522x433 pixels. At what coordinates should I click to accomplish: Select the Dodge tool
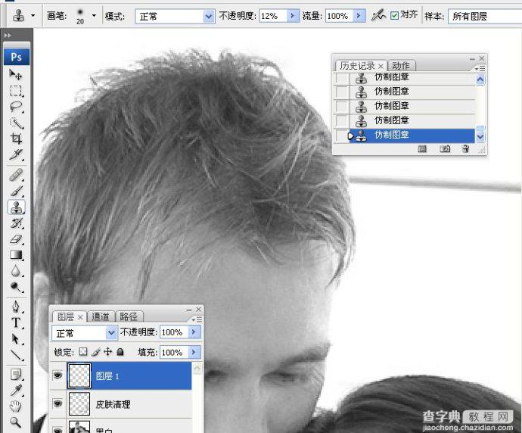point(16,287)
